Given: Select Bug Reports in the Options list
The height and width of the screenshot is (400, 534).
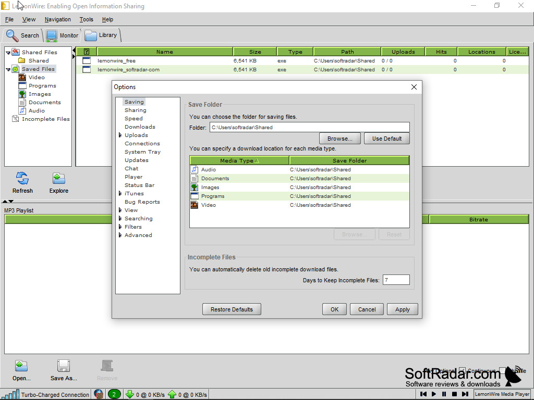Looking at the screenshot, I should coord(142,202).
